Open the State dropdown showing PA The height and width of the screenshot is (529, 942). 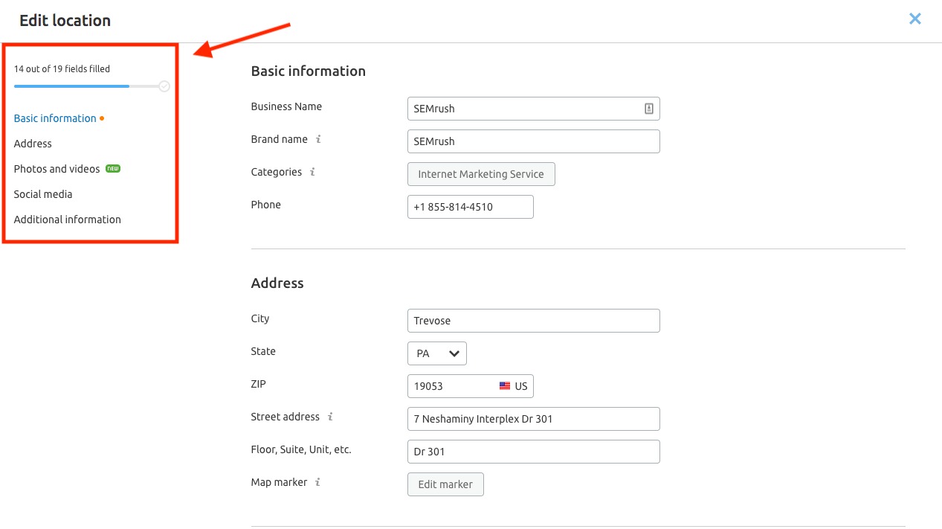click(437, 353)
